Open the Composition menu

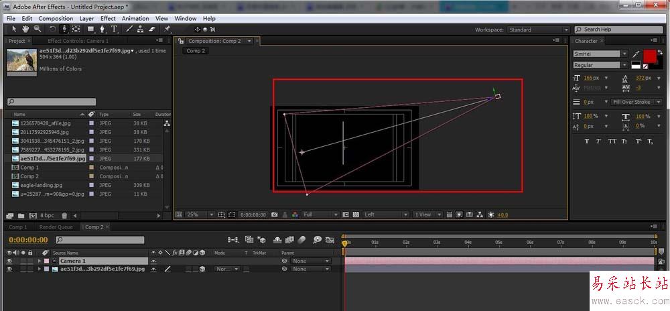click(x=56, y=18)
